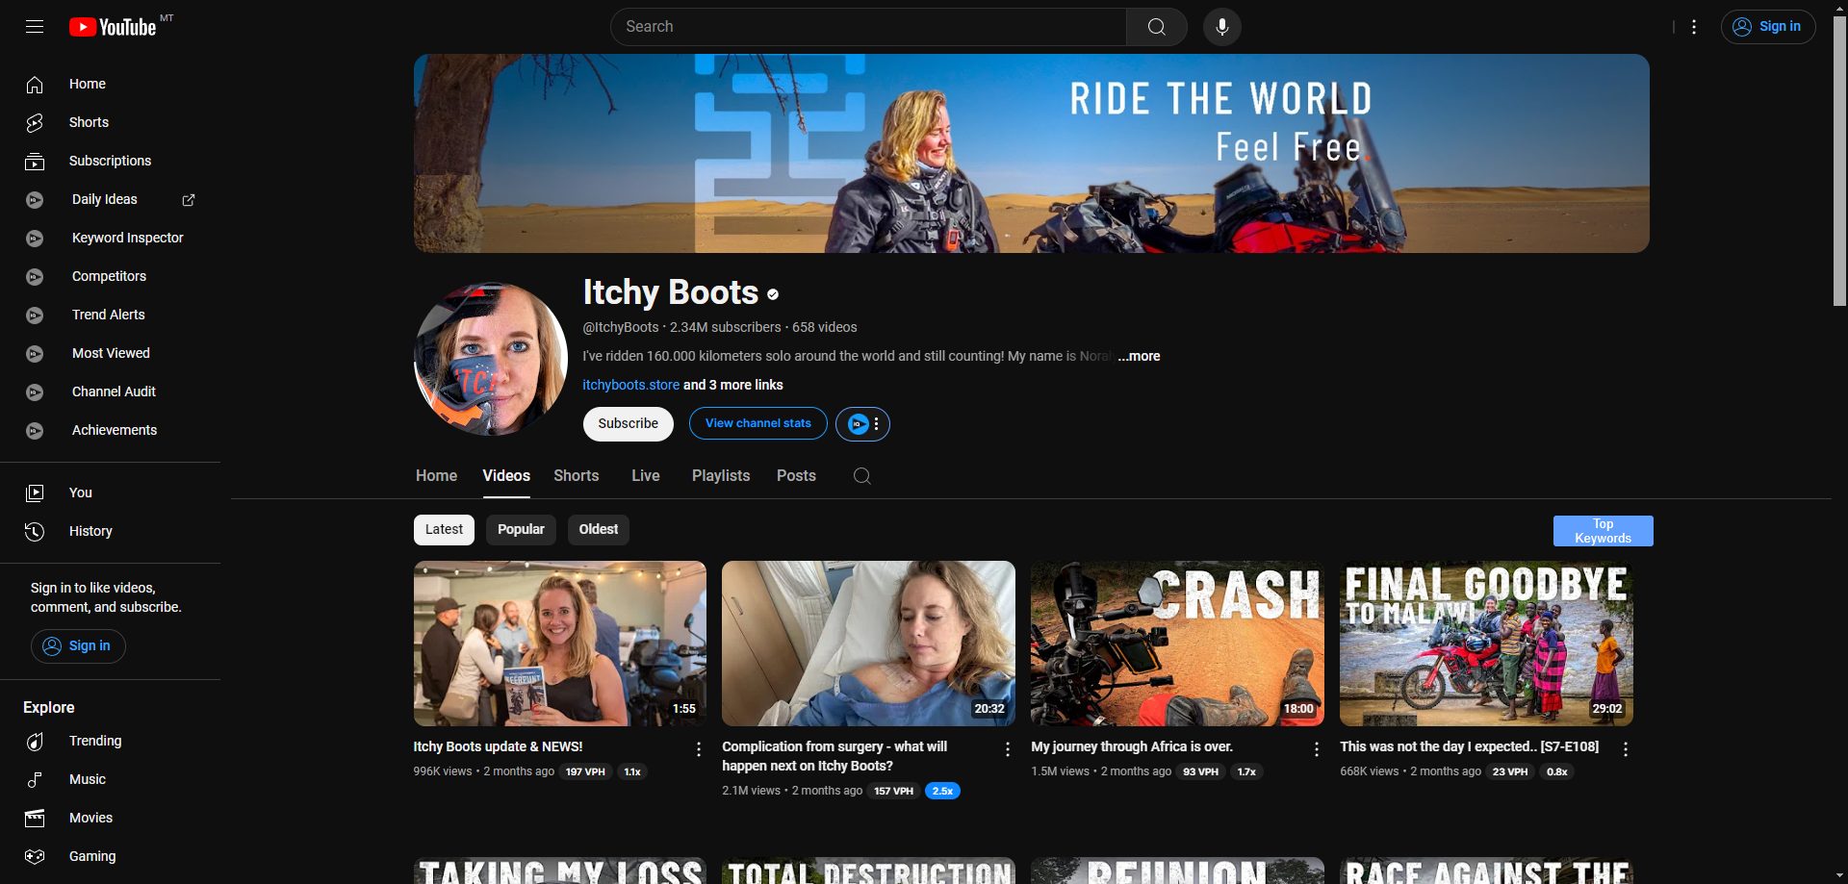Screen dimensions: 1848x884
Task: Open Shorts from sidebar icon
Action: (35, 123)
